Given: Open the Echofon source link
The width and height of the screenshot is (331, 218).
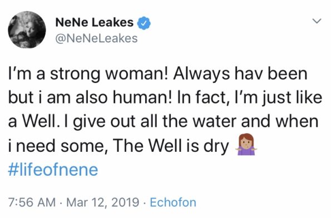Looking at the screenshot, I should (173, 202).
